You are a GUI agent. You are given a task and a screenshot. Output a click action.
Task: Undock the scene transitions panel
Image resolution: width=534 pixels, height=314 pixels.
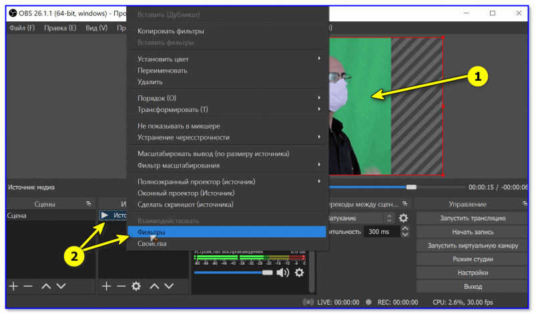pos(405,204)
